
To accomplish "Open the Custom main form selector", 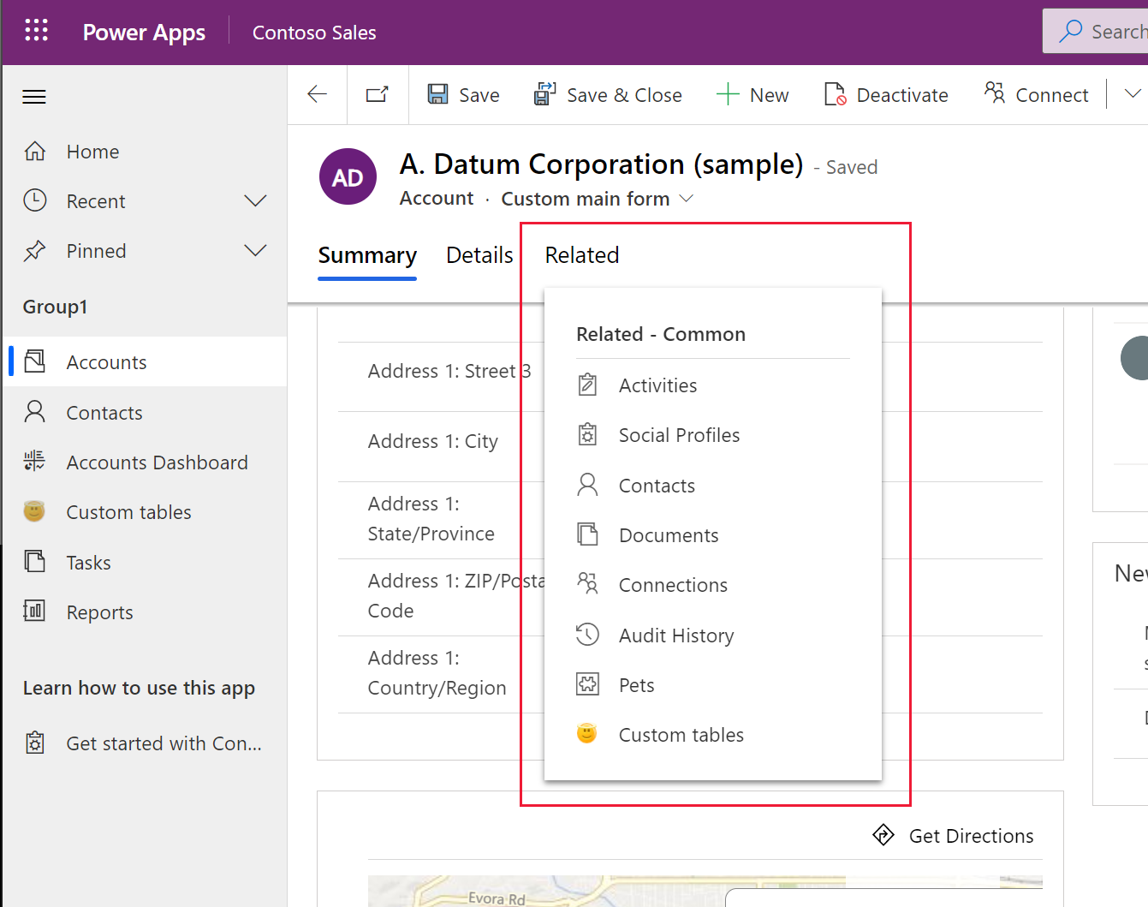I will point(598,198).
